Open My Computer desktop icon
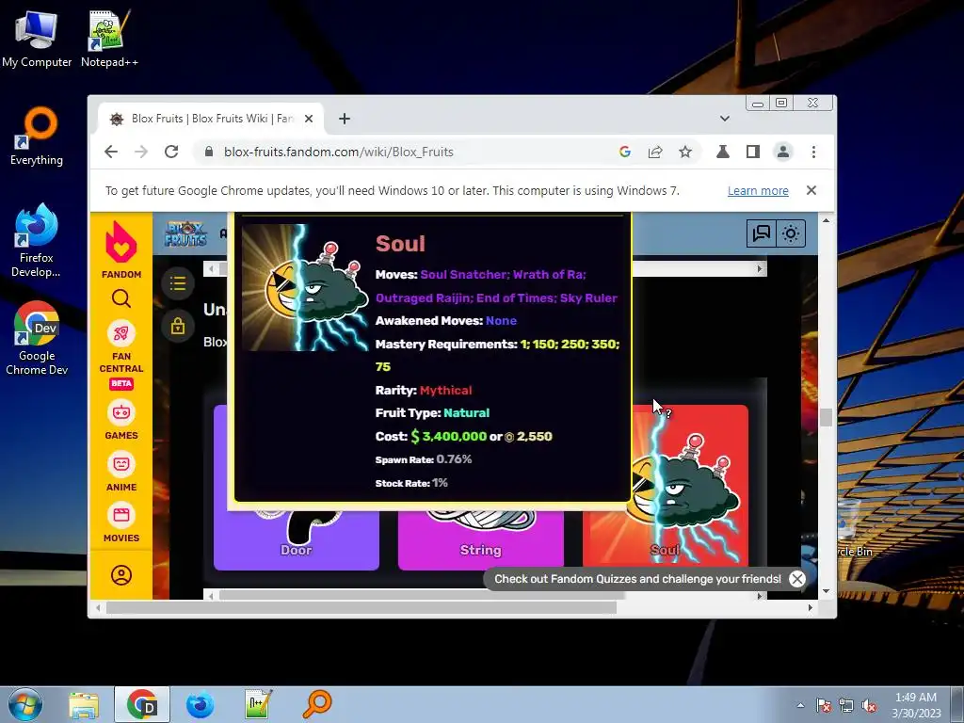The image size is (964, 723). pyautogui.click(x=37, y=39)
